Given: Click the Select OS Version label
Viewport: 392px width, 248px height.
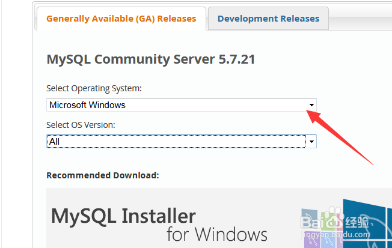Looking at the screenshot, I should point(81,125).
